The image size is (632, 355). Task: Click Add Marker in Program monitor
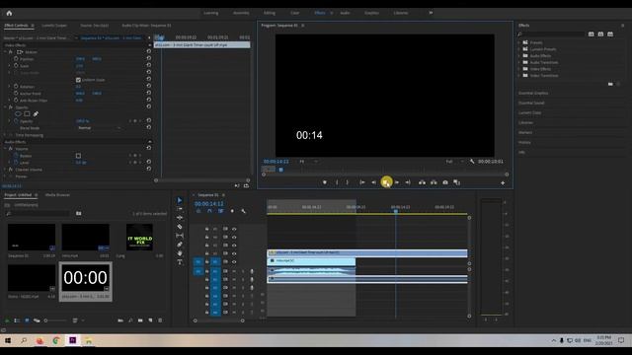[325, 182]
